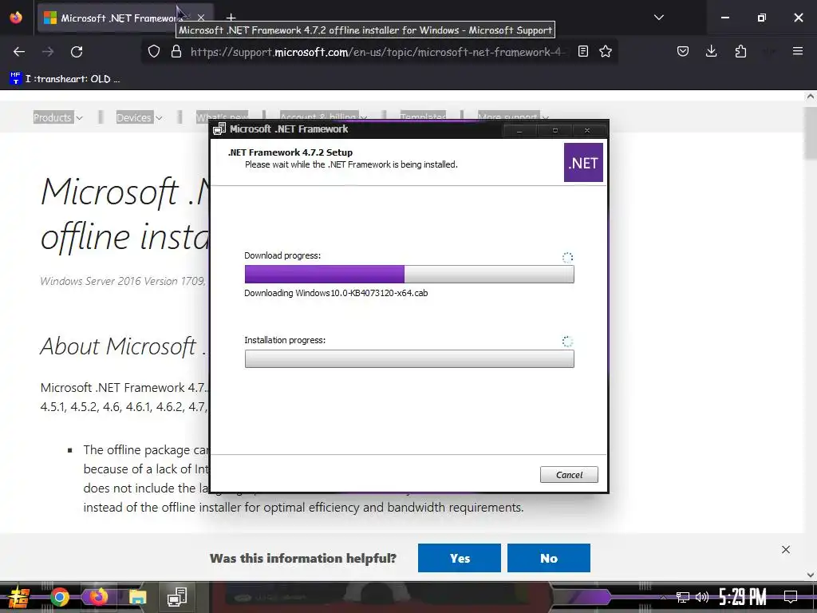Screen dimensions: 817x613
Task: Expand the Products dropdown menu
Action: (x=57, y=118)
